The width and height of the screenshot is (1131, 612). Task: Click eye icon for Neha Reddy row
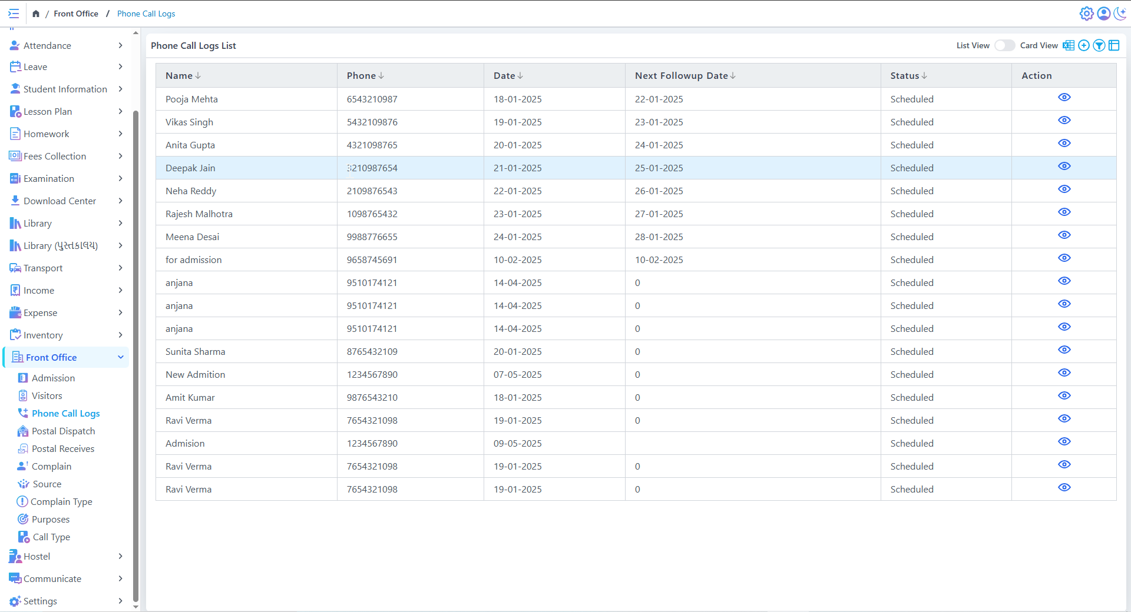tap(1064, 189)
